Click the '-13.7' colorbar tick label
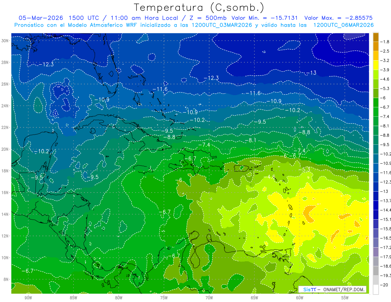Screen dimensions: 391x302 pyautogui.click(x=385, y=201)
